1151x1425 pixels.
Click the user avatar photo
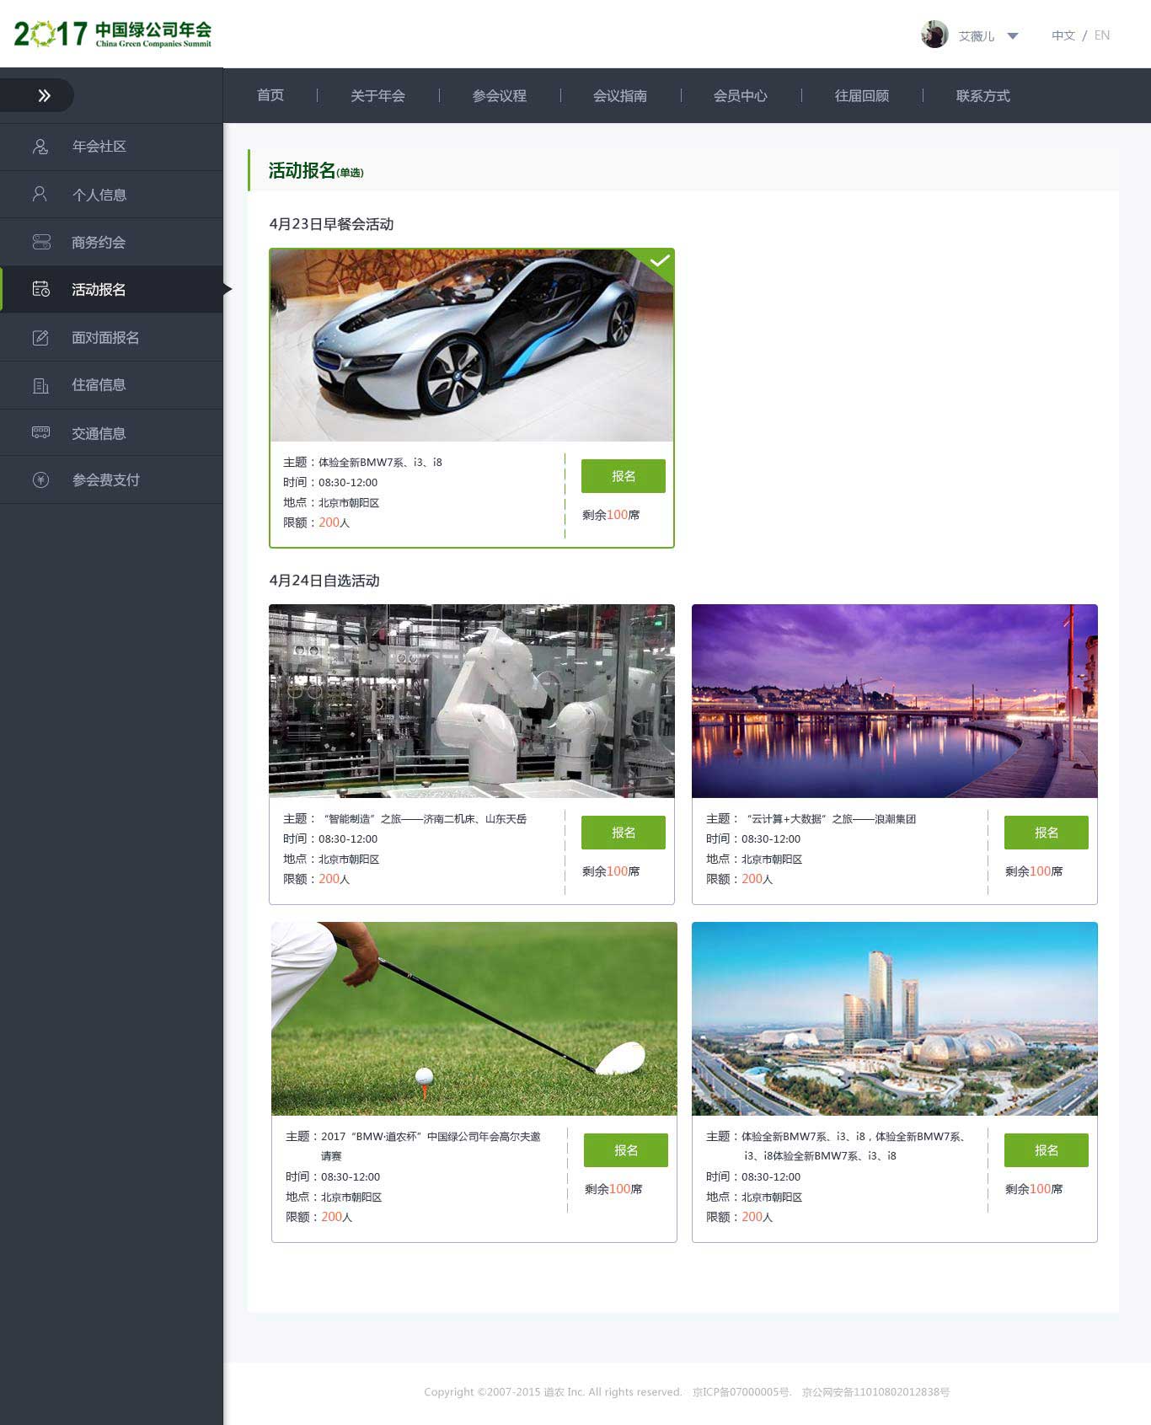934,35
